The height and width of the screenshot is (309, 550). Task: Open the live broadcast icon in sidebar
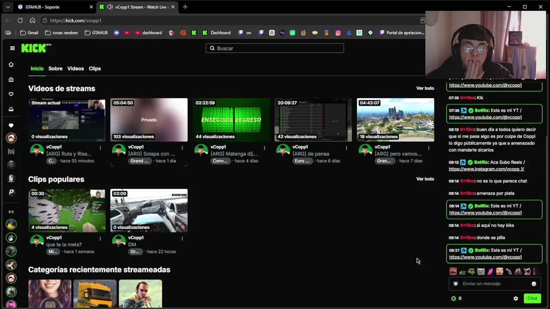[11, 212]
